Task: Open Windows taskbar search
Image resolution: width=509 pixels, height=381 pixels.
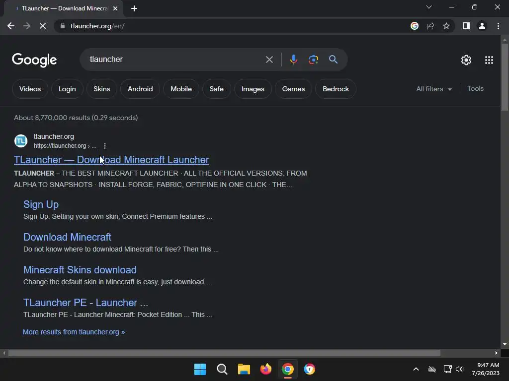Action: tap(222, 369)
